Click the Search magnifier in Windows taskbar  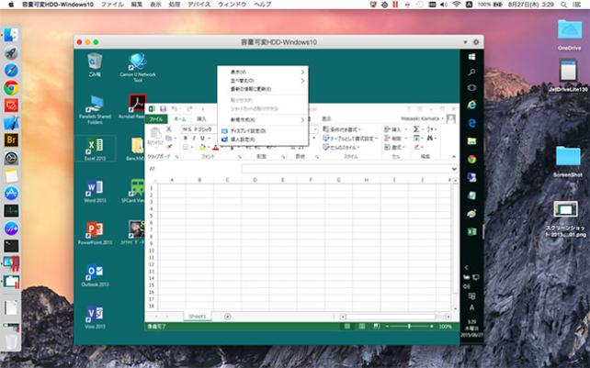point(471,72)
